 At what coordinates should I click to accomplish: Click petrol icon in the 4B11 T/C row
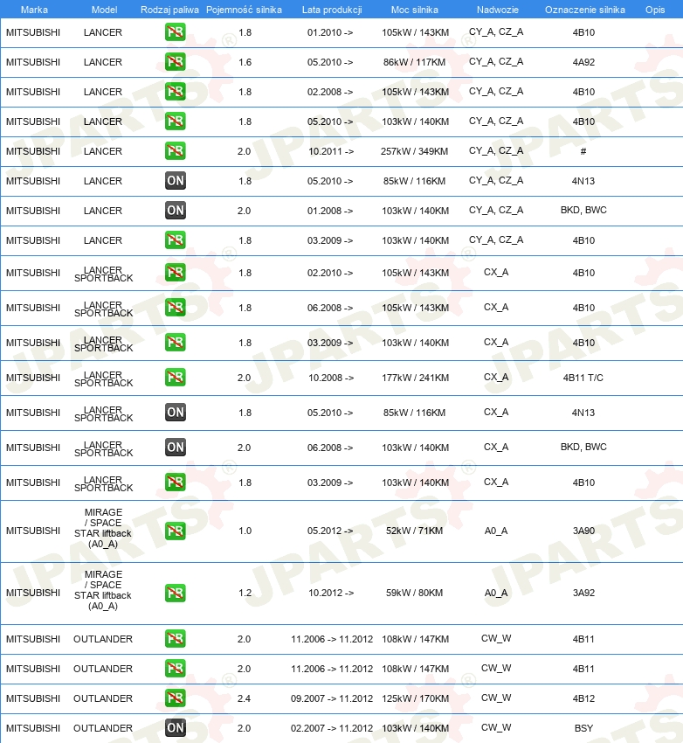176,378
